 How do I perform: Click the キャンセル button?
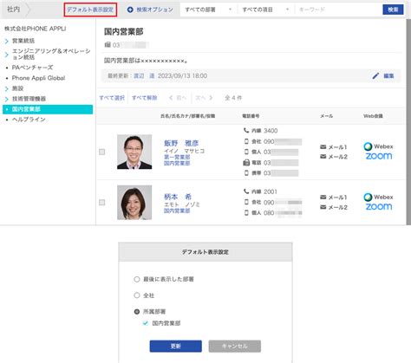pos(235,346)
